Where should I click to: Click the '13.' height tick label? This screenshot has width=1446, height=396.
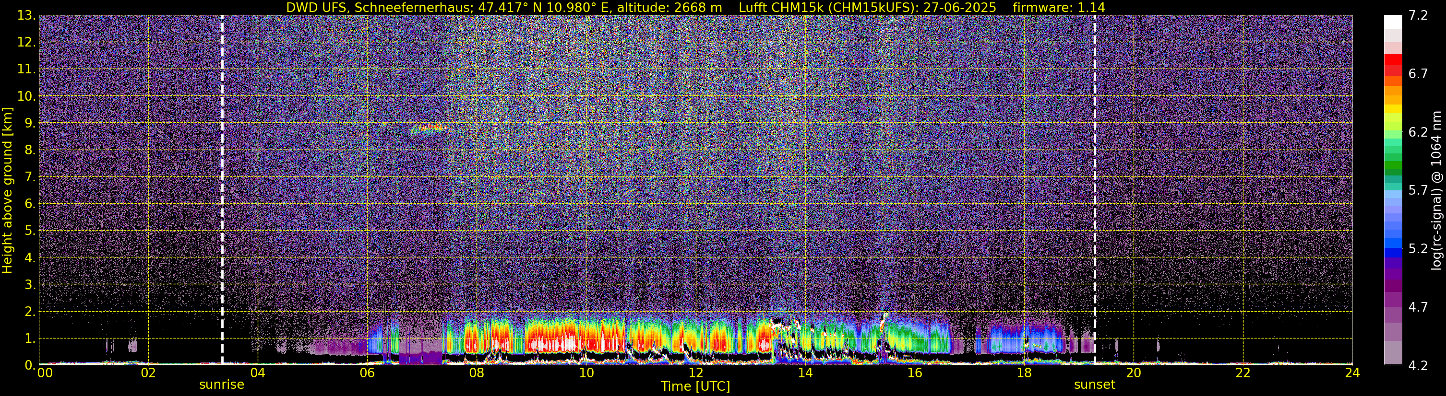coord(26,15)
